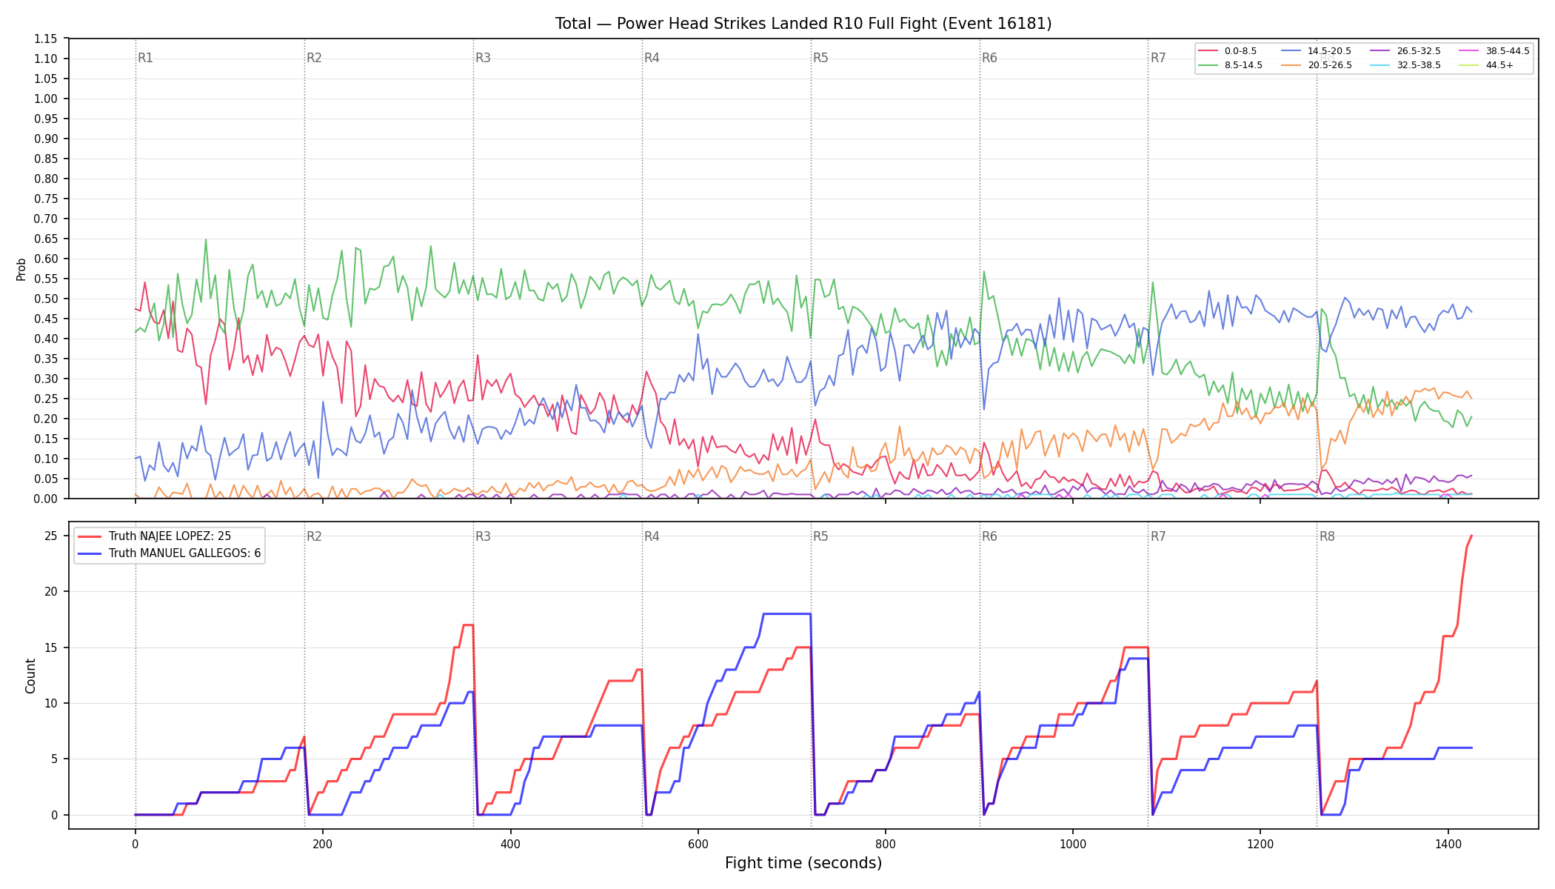Click the 400 tick on the fight time axis
The height and width of the screenshot is (889, 1555).
tap(510, 844)
